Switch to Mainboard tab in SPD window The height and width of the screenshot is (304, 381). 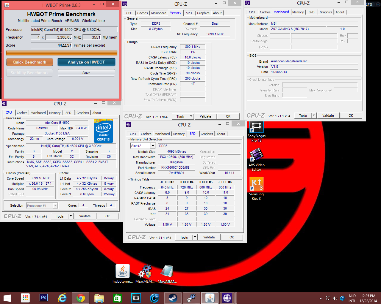coord(162,134)
